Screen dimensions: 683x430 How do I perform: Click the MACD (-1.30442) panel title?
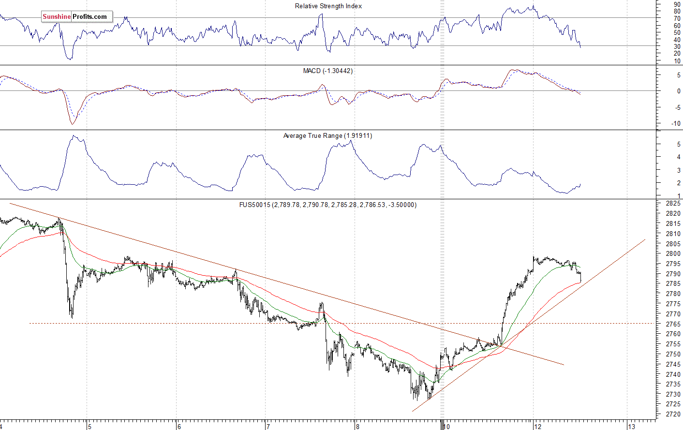coord(328,71)
